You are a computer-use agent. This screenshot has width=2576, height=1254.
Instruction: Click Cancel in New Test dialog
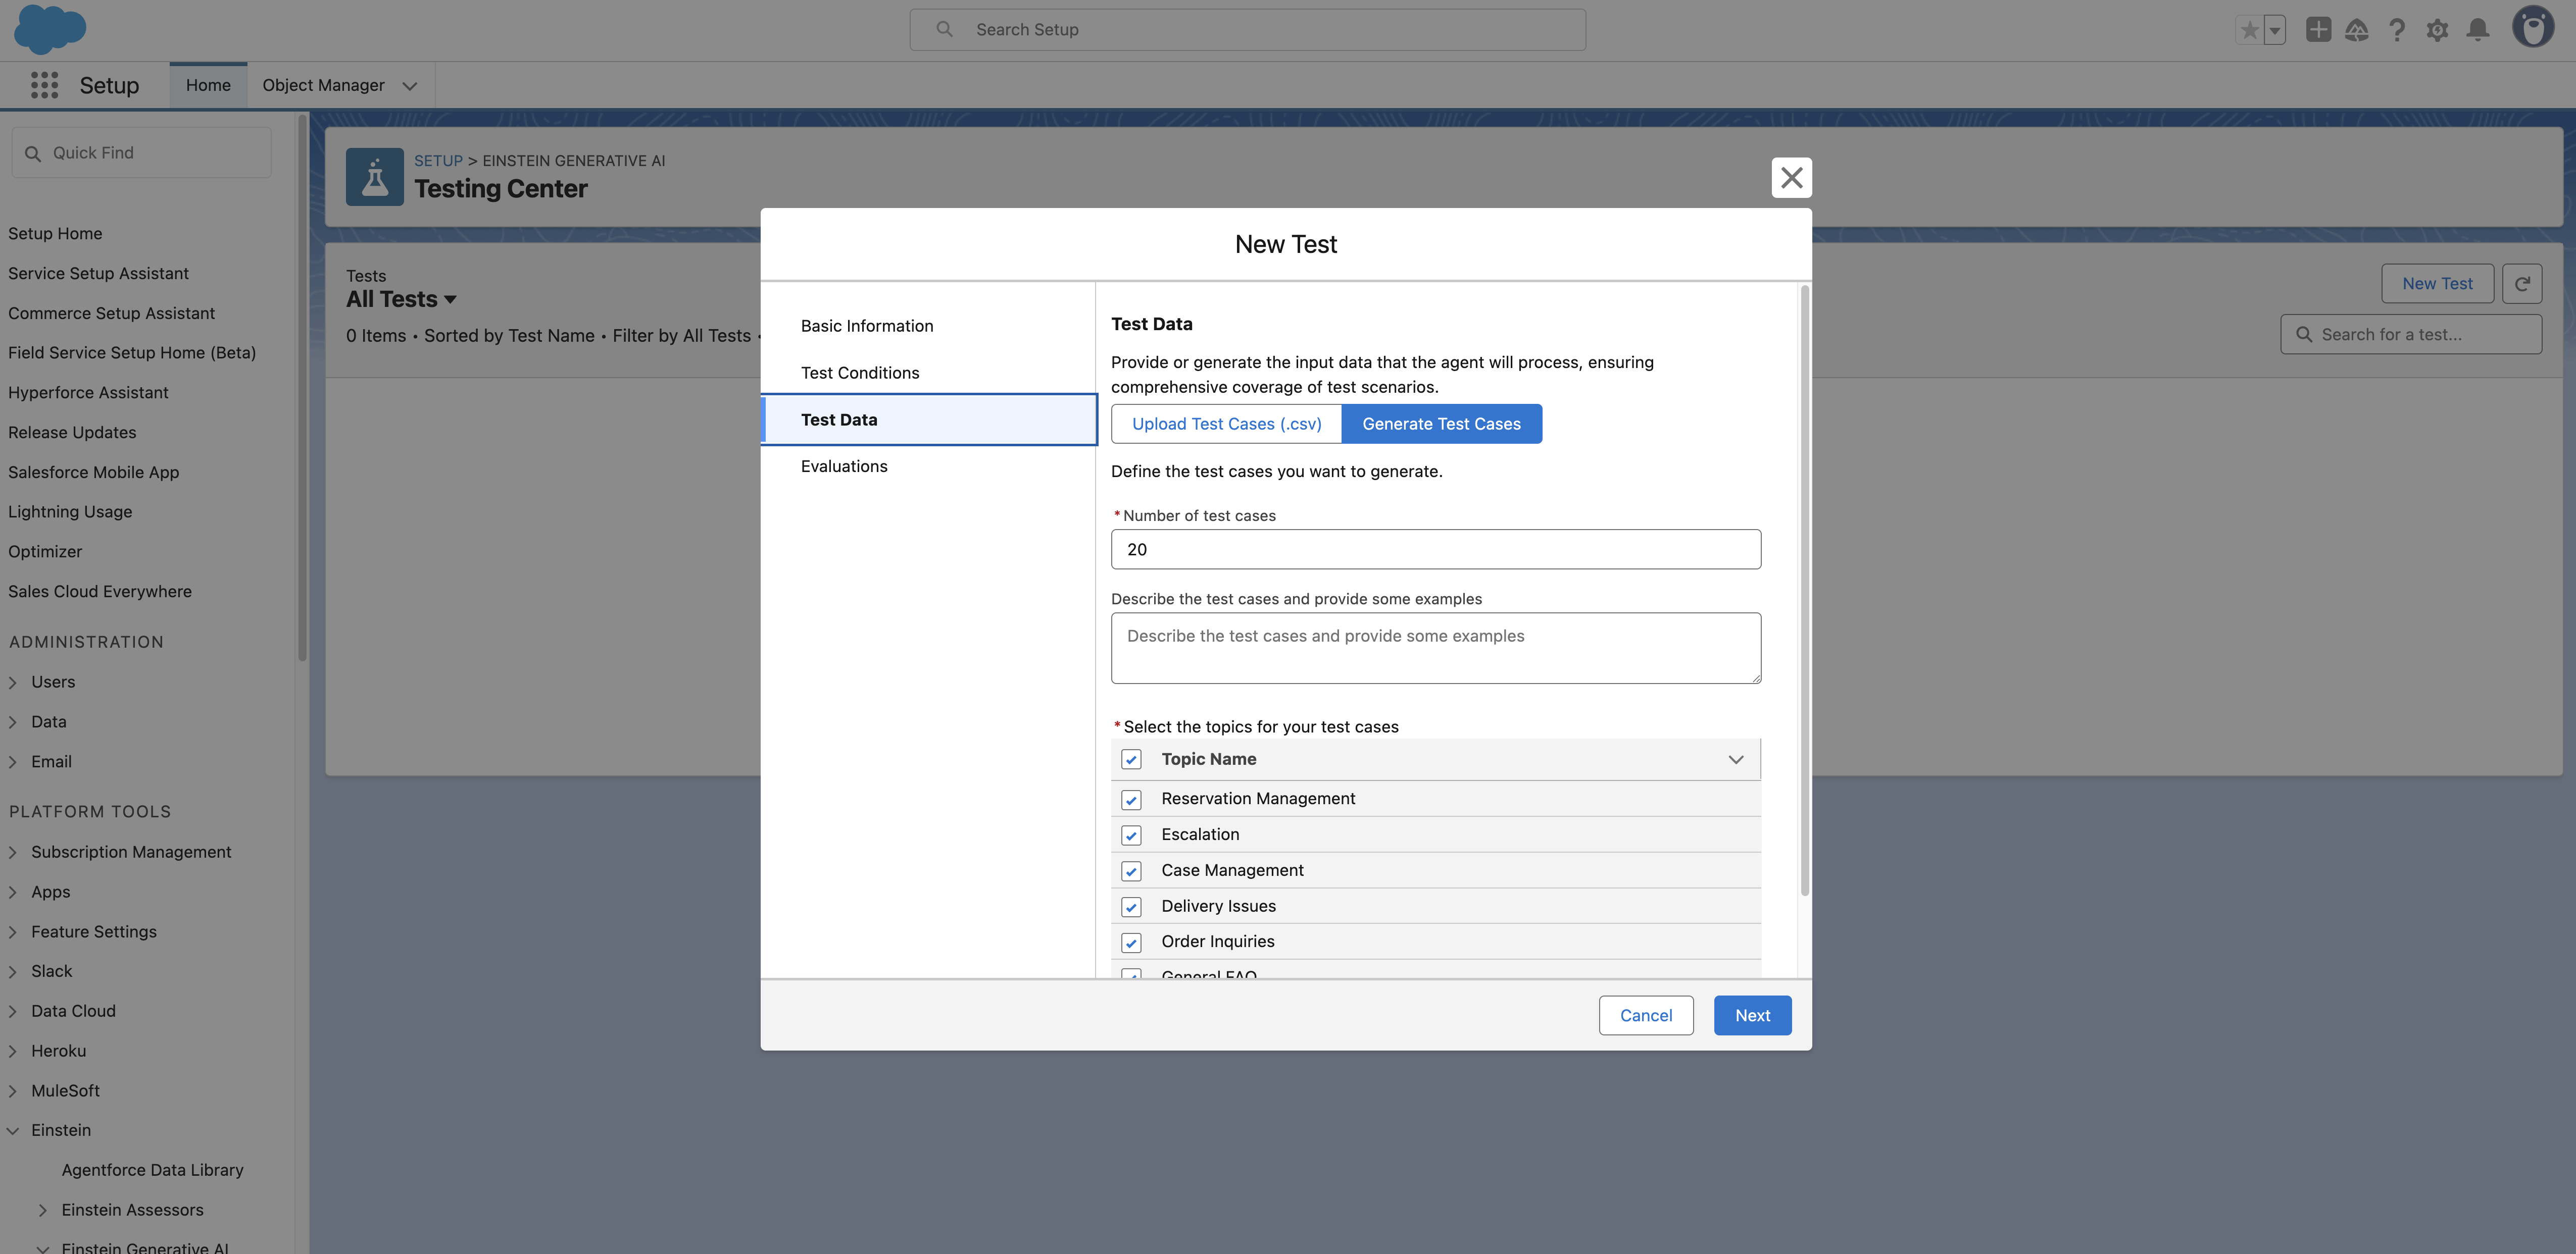[x=1645, y=1015]
